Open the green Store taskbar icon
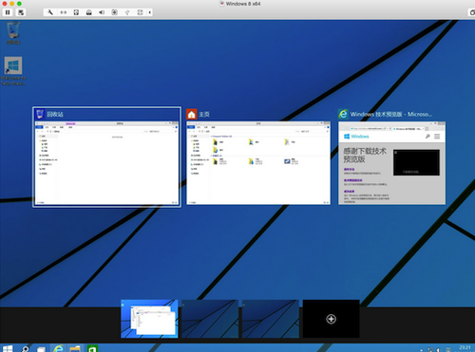475x352 pixels. click(92, 348)
